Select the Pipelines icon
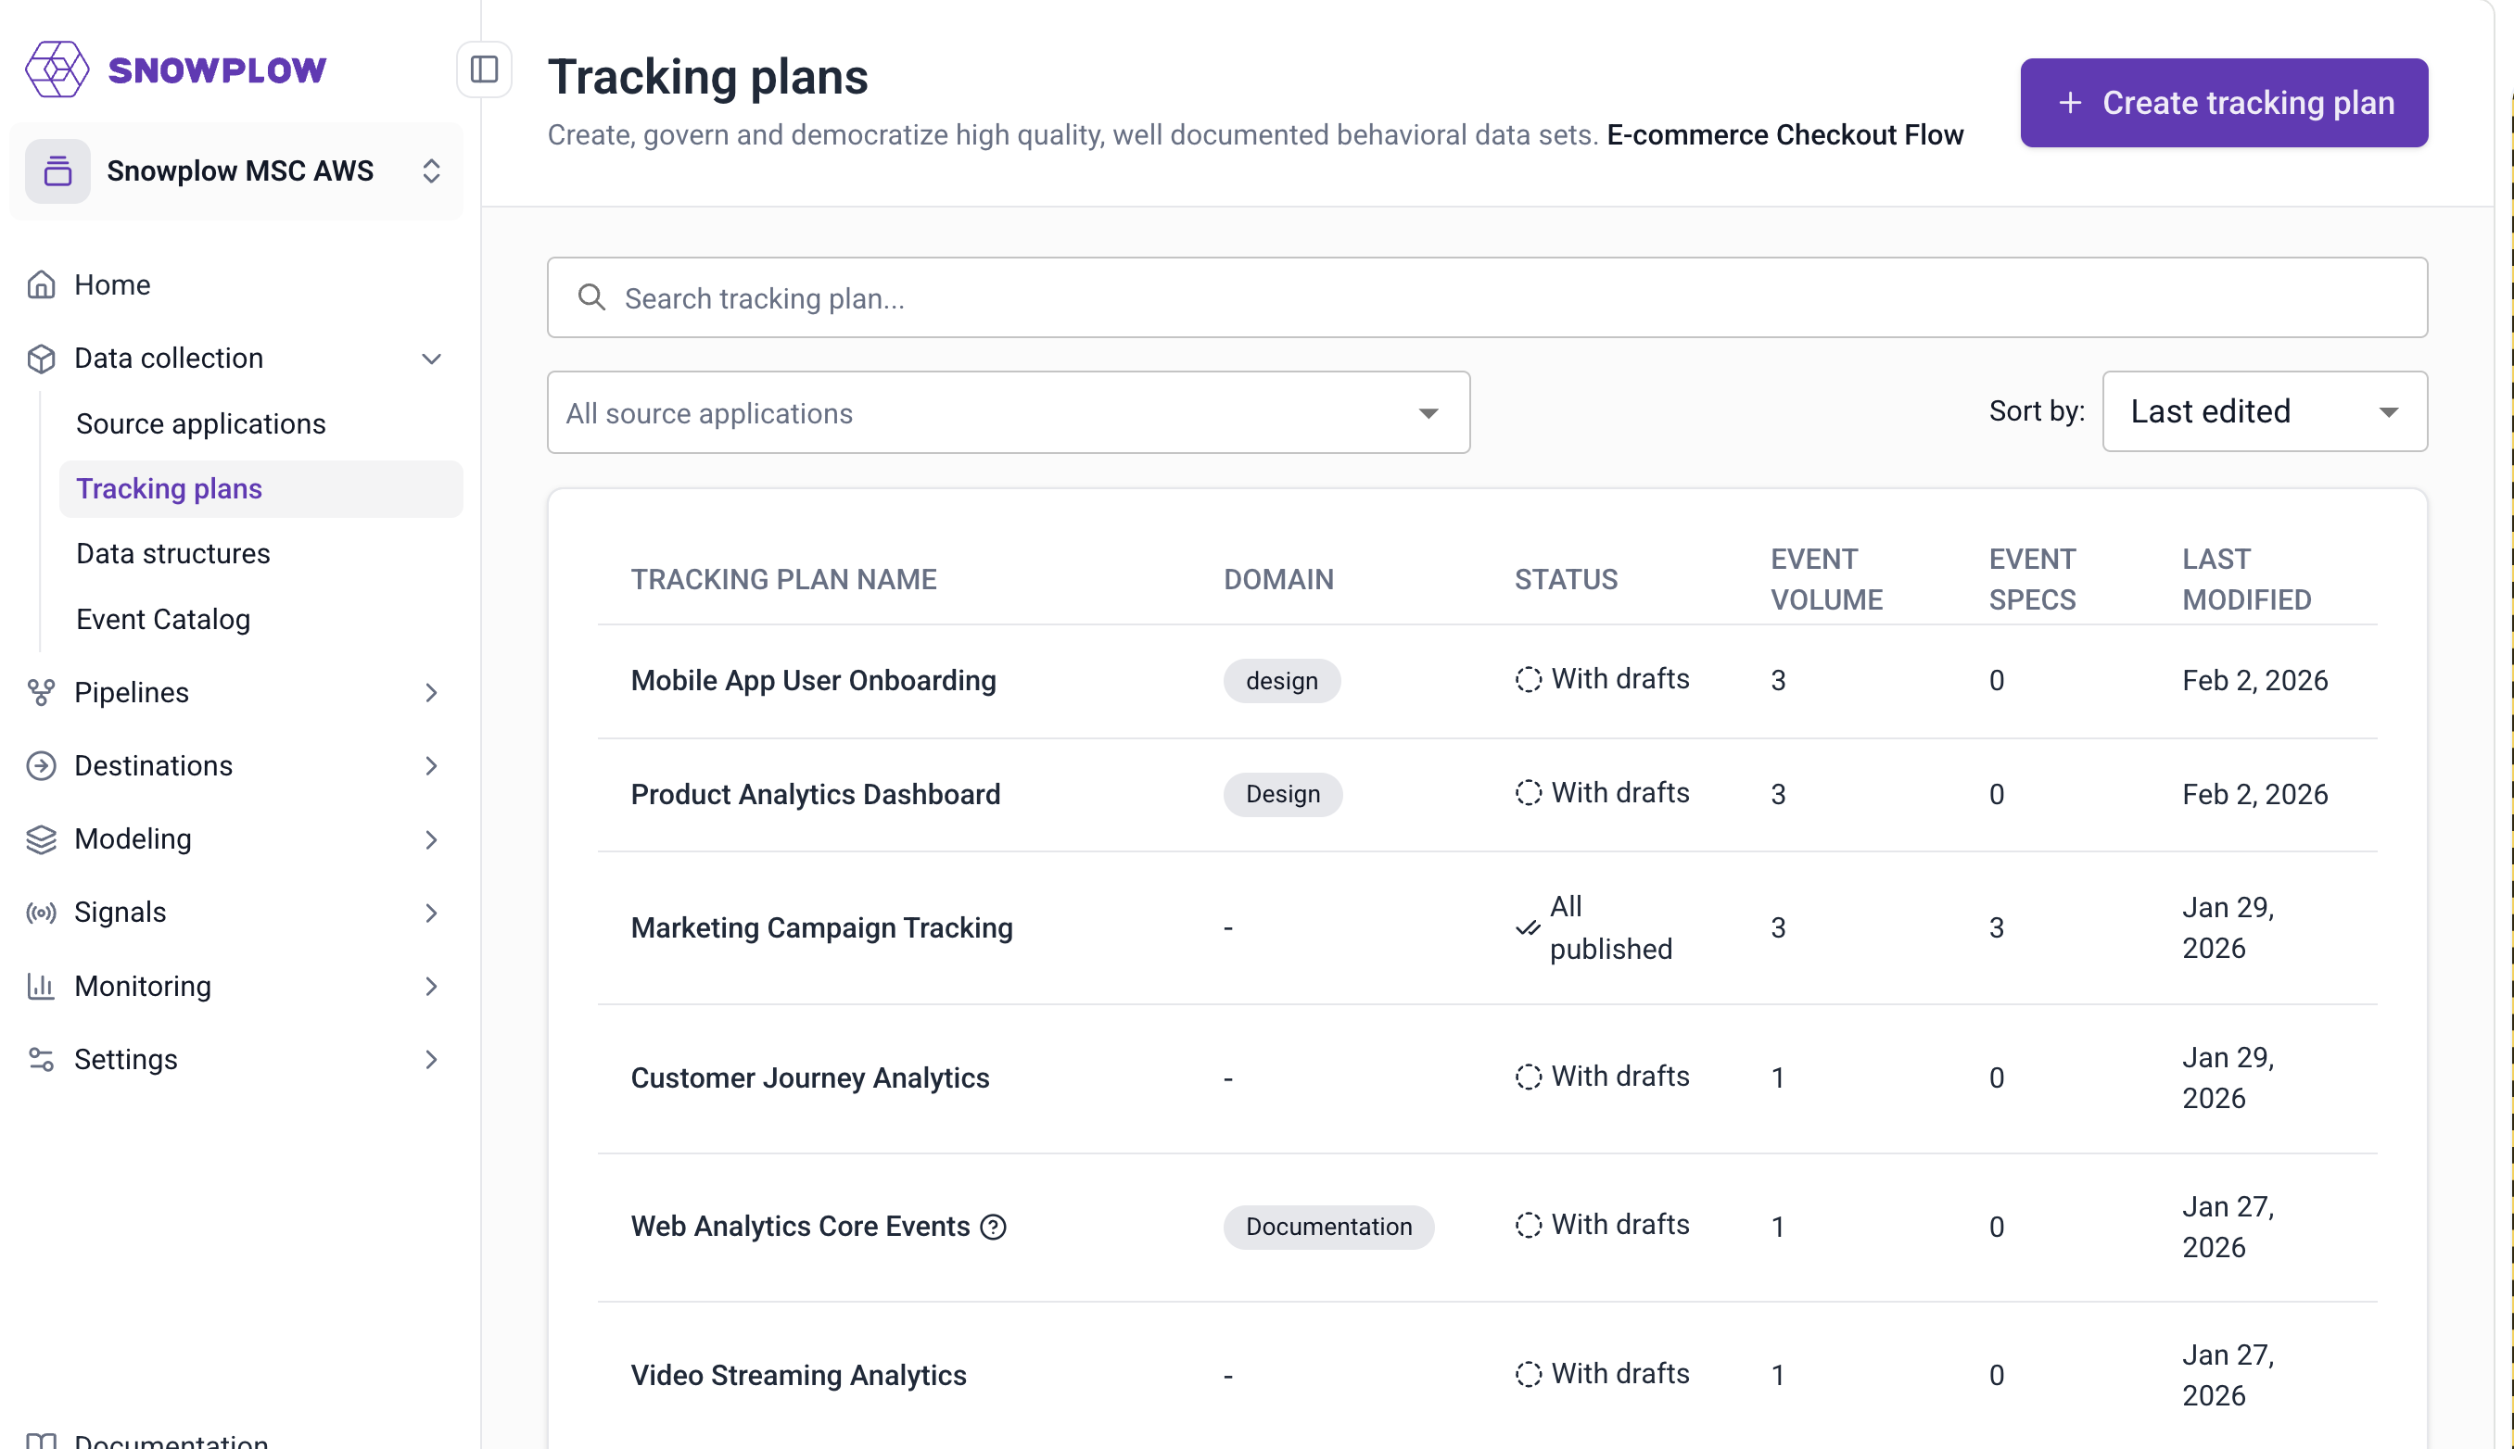Screen dimensions: 2514x1449 (x=41, y=693)
